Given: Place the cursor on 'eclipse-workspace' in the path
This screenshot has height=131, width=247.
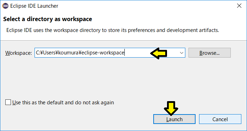Looking at the screenshot, I should point(103,53).
